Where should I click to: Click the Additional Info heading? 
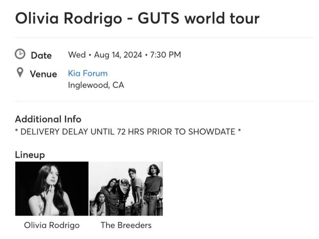pyautogui.click(x=48, y=119)
